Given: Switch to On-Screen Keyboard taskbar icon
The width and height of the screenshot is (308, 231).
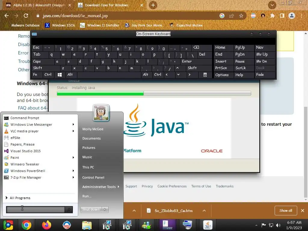Looking at the screenshot, I should tap(187, 225).
